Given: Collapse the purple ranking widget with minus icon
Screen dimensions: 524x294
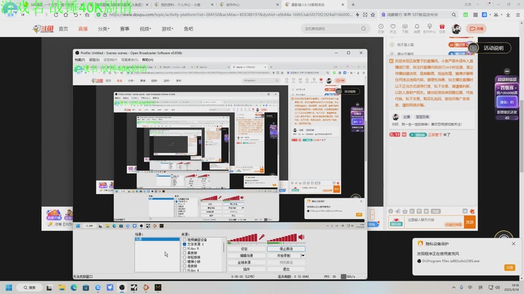Looking at the screenshot, I should [x=507, y=71].
